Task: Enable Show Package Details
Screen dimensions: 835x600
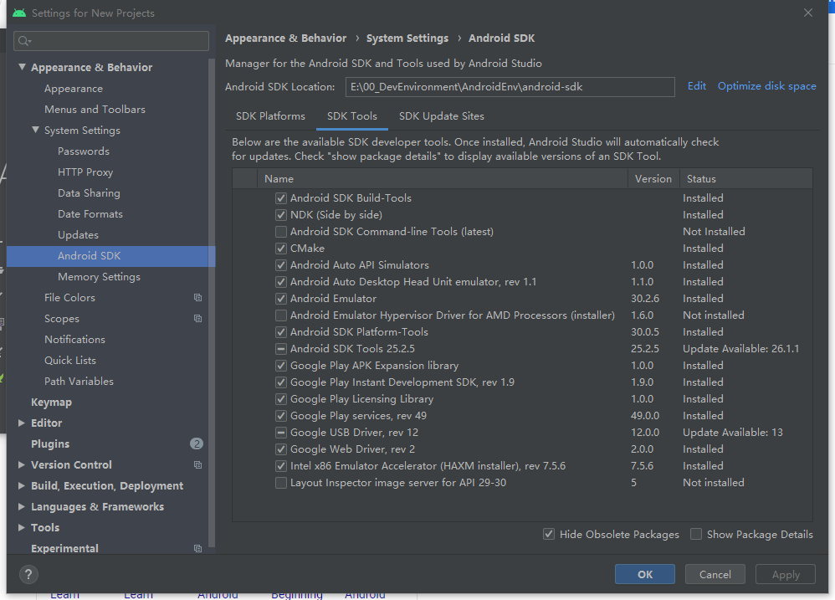Action: pyautogui.click(x=695, y=534)
